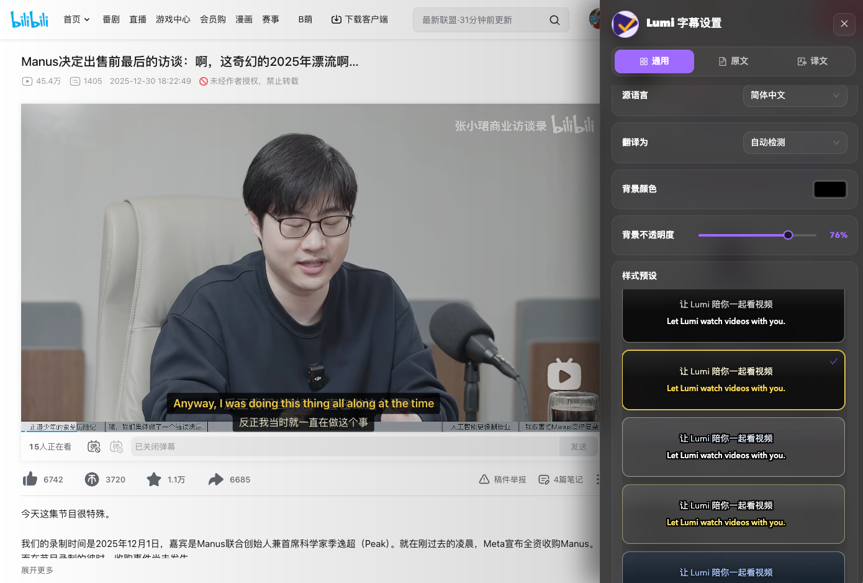
Task: Click the share count 6685
Action: (x=240, y=479)
